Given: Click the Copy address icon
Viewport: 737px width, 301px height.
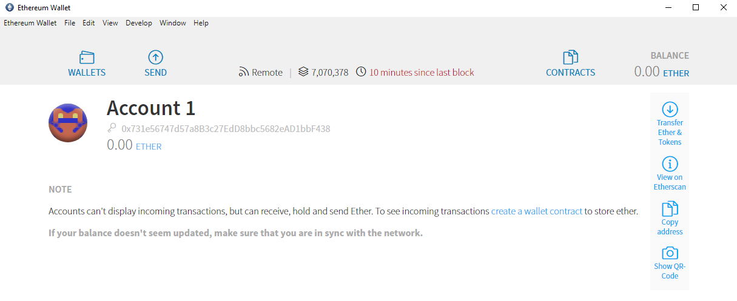Looking at the screenshot, I should pyautogui.click(x=670, y=209).
